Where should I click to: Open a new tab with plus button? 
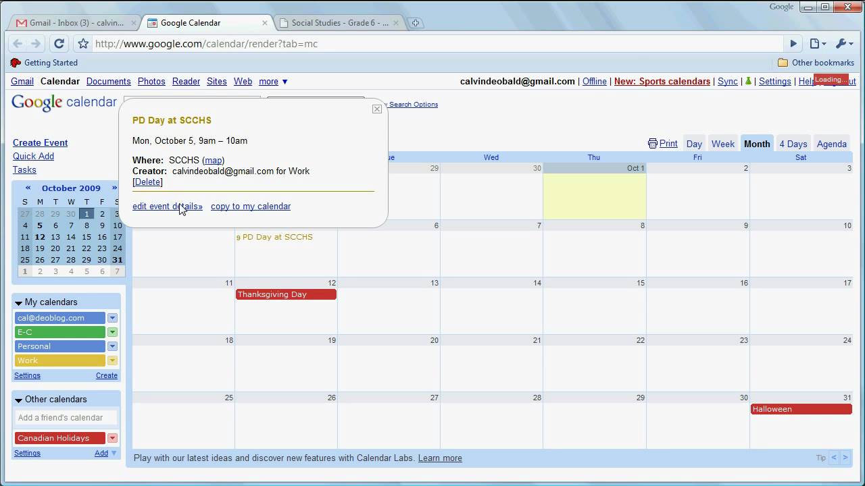416,23
